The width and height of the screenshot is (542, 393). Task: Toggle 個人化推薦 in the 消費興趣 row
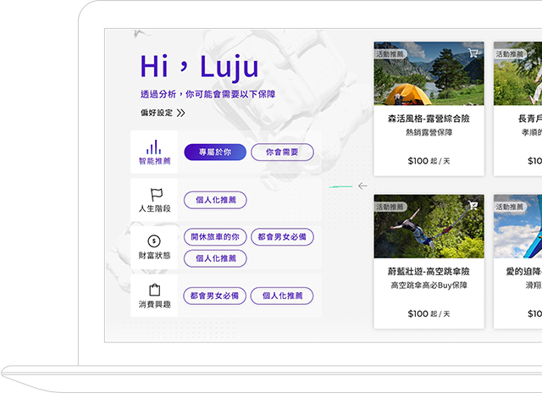click(282, 296)
